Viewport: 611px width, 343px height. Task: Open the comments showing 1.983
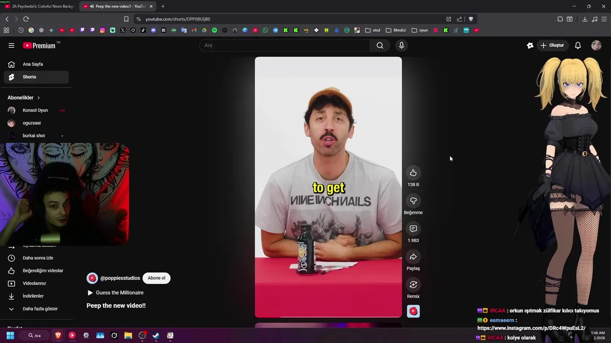(x=413, y=229)
